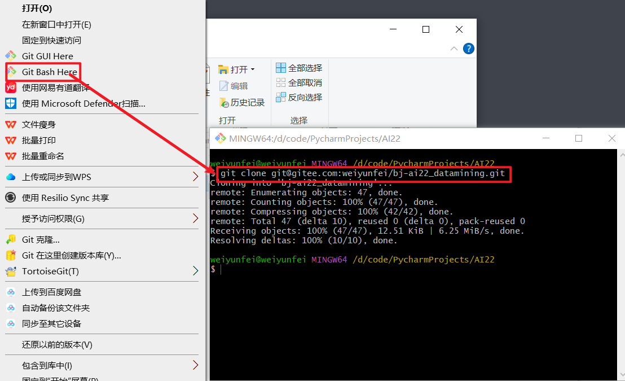Expand the TortoiseGit(T) submenu arrow
The width and height of the screenshot is (625, 381).
195,271
